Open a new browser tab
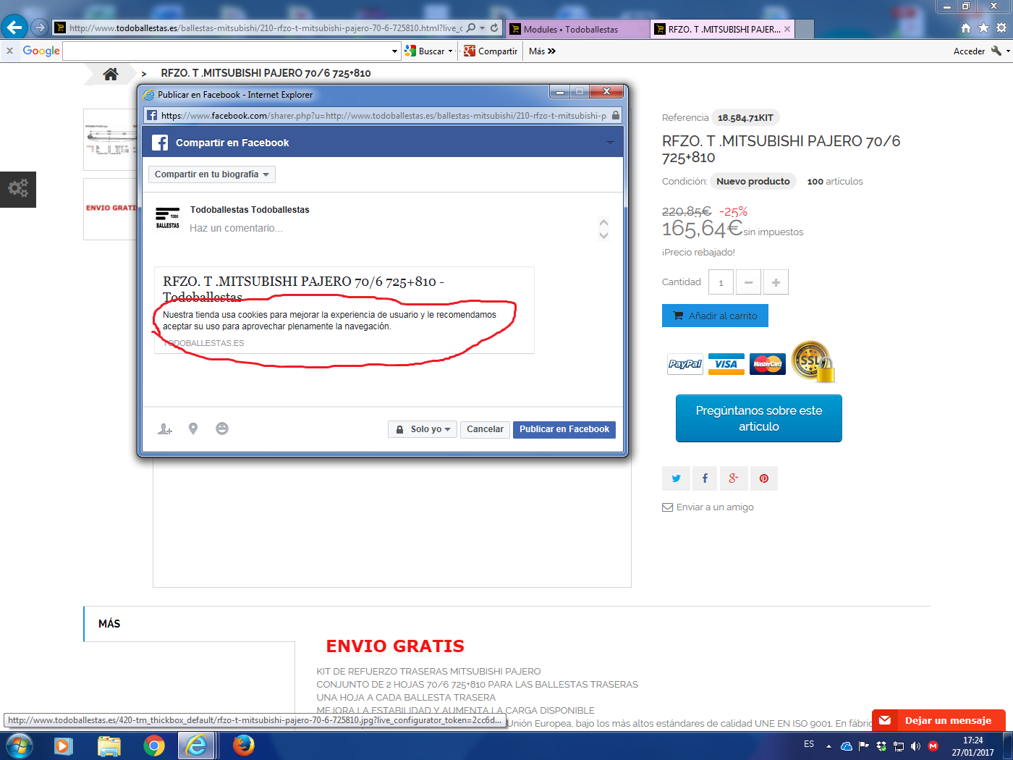 click(x=805, y=29)
